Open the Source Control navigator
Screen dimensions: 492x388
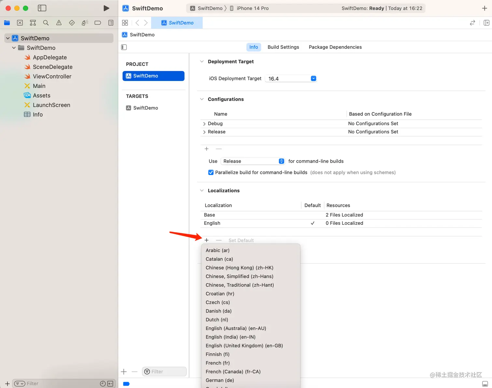(x=20, y=23)
